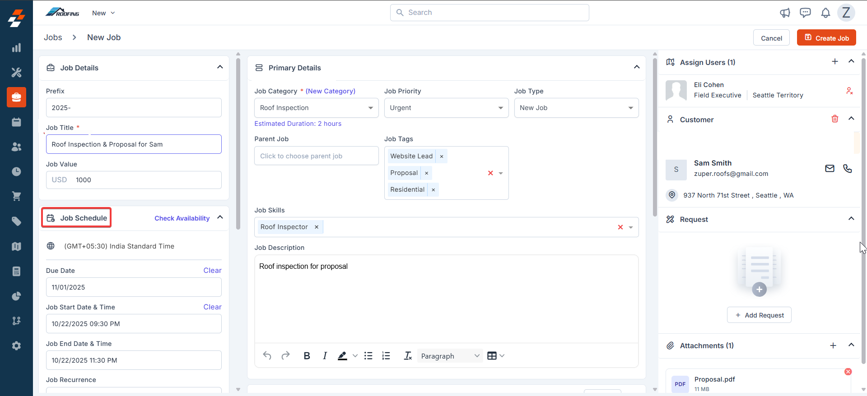867x396 pixels.
Task: Open the pie chart reports sidebar icon
Action: coord(16,296)
